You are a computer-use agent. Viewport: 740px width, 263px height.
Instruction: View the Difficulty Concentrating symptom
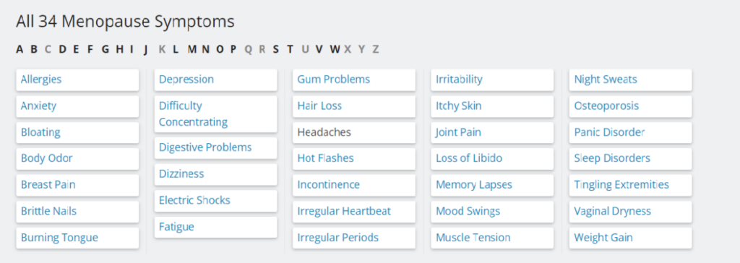coord(215,114)
